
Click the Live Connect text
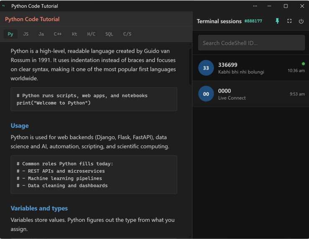point(232,98)
